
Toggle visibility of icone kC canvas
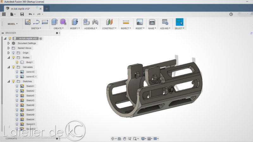point(17,72)
